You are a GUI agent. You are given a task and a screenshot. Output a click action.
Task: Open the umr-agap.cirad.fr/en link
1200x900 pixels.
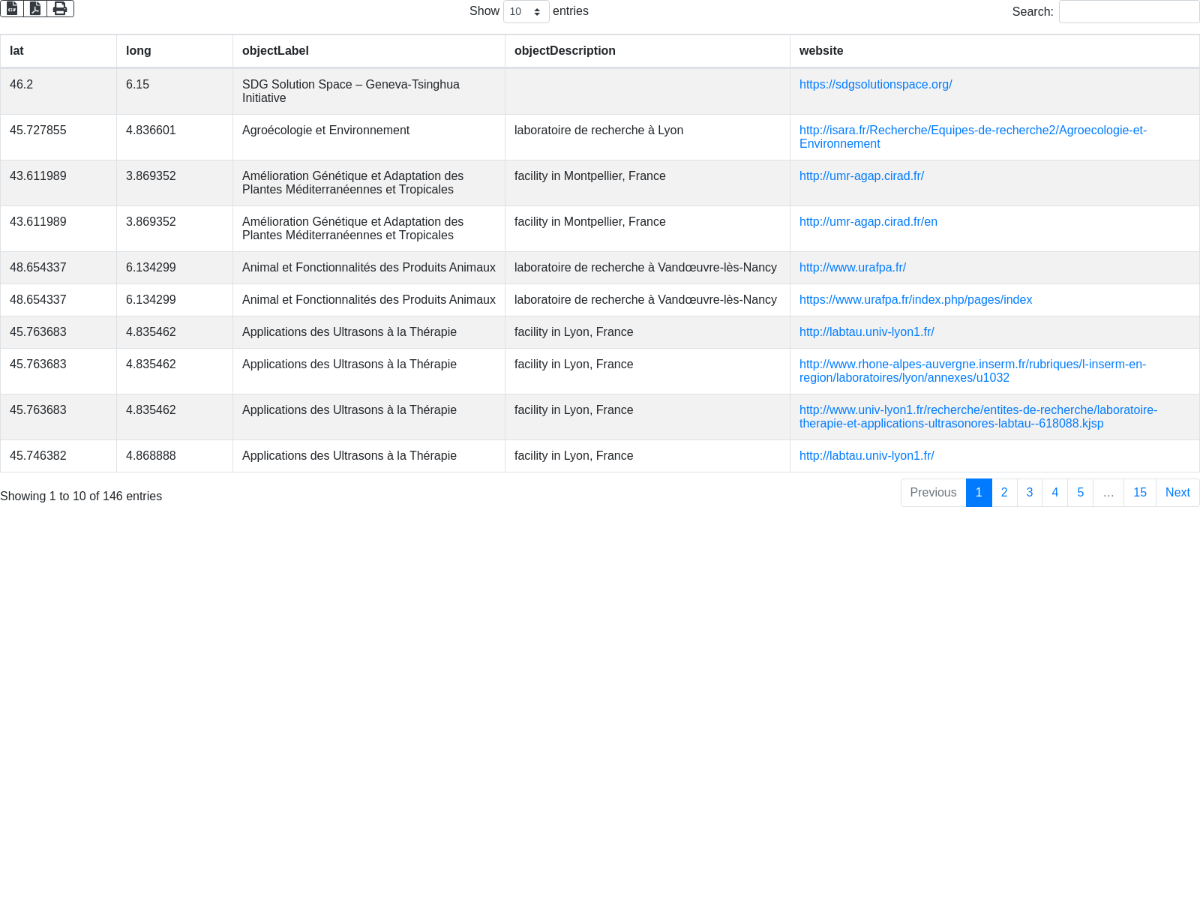[x=868, y=222]
